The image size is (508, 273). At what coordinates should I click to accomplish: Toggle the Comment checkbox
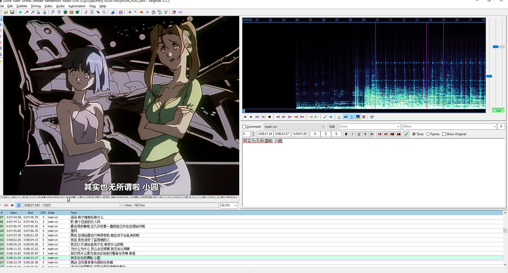coord(244,127)
